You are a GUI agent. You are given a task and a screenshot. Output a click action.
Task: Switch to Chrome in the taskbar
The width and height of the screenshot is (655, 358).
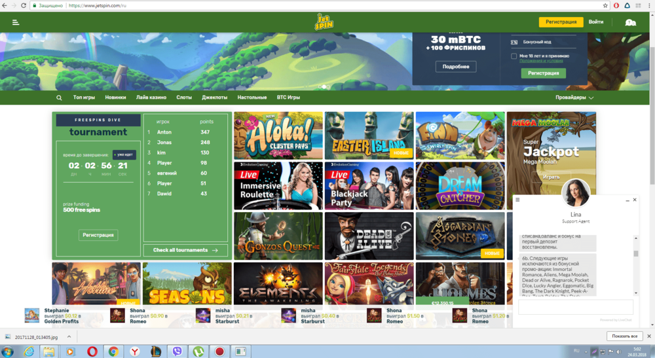pyautogui.click(x=113, y=351)
